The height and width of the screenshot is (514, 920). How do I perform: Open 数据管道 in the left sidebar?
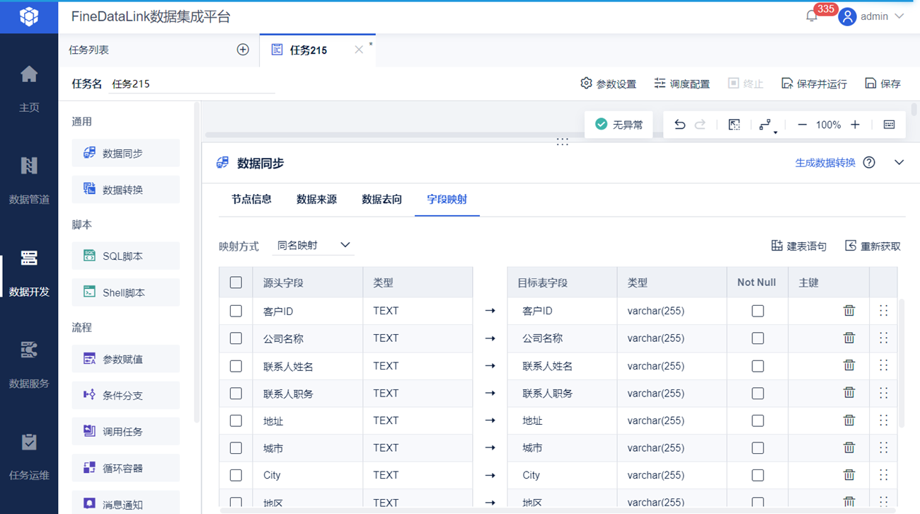pyautogui.click(x=29, y=180)
